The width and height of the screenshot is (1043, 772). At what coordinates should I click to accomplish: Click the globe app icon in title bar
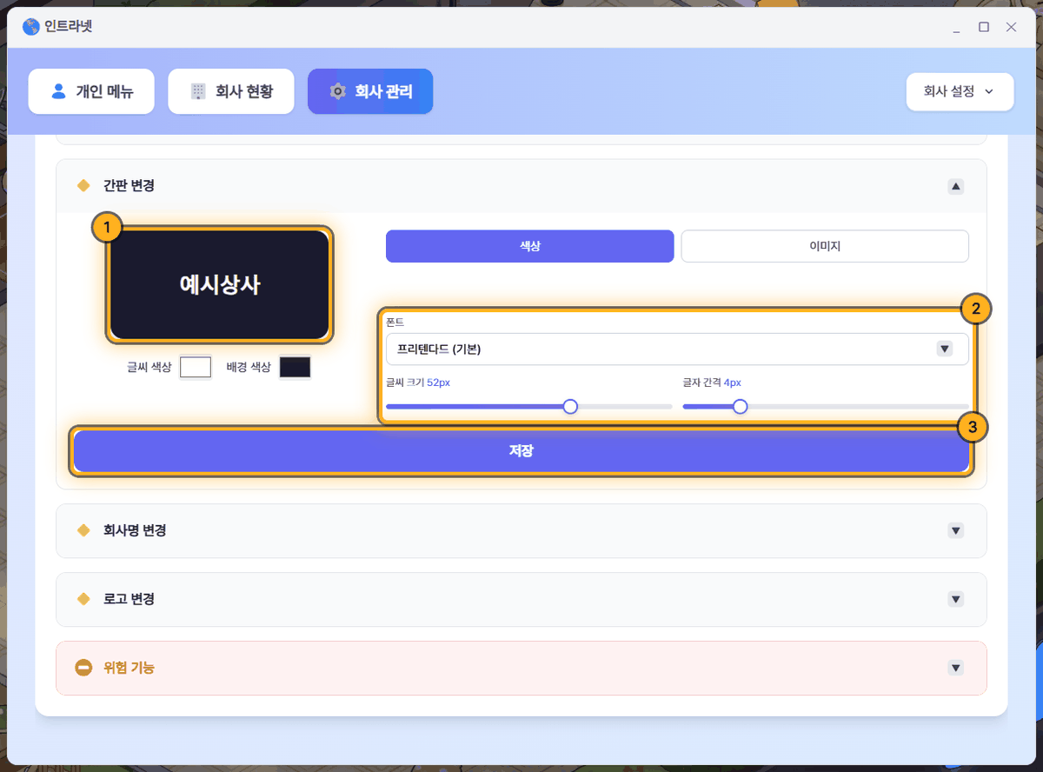31,27
